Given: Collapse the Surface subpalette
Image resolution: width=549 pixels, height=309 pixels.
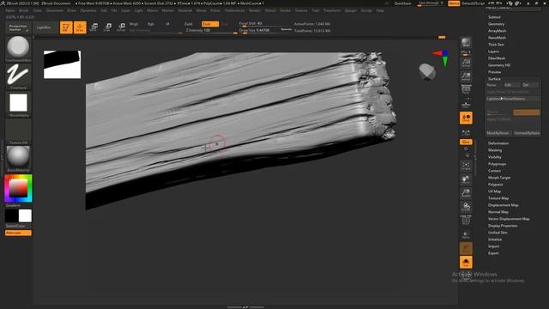Looking at the screenshot, I should pyautogui.click(x=494, y=79).
